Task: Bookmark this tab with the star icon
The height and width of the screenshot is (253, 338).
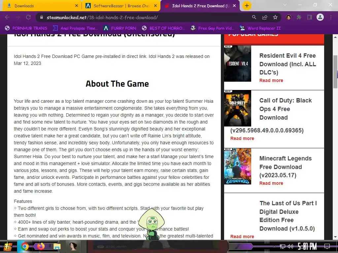Action: 275,17
